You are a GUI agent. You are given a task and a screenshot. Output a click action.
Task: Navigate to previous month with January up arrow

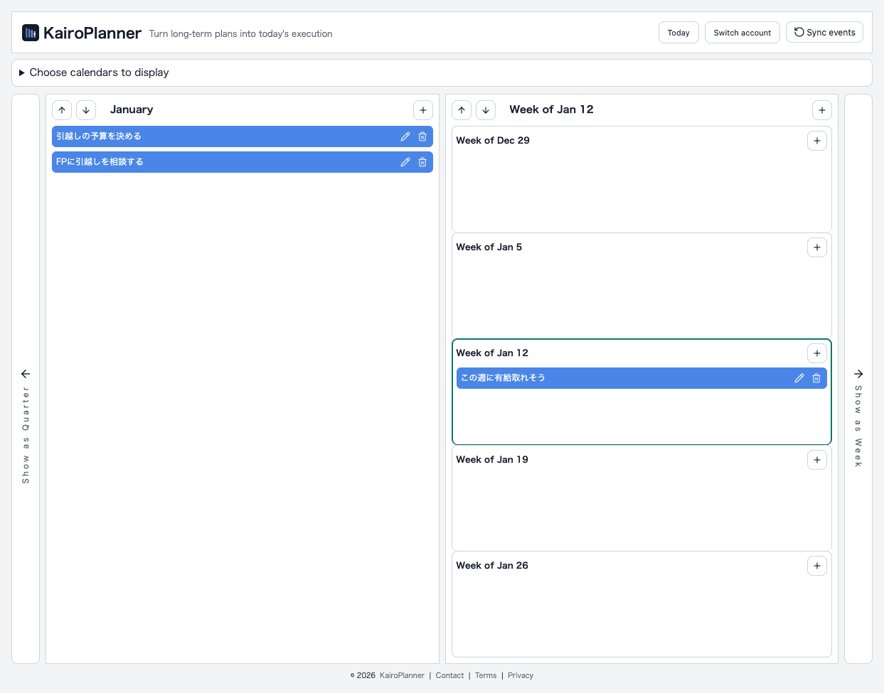pyautogui.click(x=62, y=110)
